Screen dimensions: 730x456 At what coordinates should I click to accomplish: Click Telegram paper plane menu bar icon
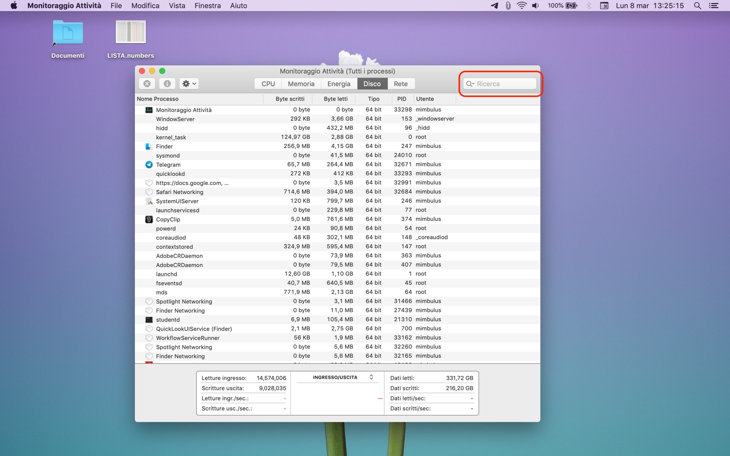[x=494, y=5]
